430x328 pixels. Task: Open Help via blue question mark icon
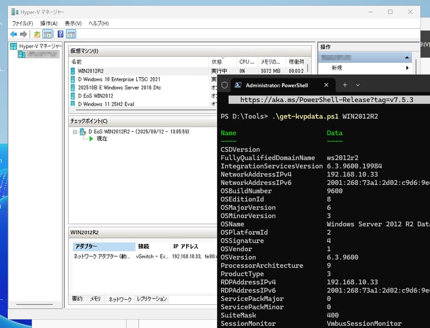click(61, 34)
